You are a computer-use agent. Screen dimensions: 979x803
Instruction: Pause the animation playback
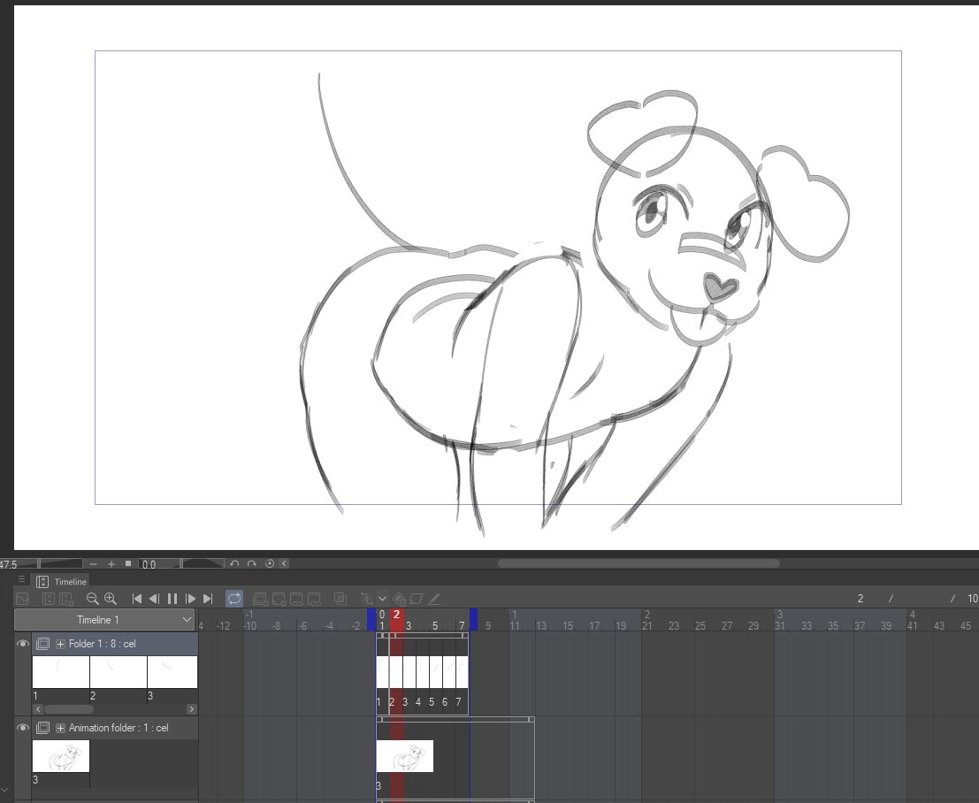click(x=172, y=598)
